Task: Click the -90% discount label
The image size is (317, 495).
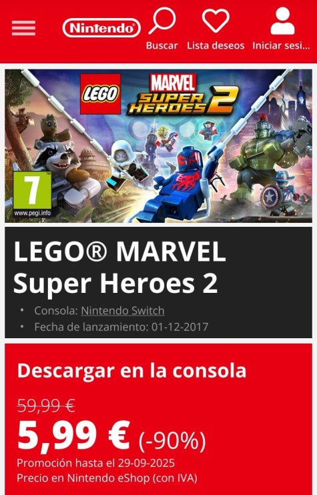Action: click(172, 440)
